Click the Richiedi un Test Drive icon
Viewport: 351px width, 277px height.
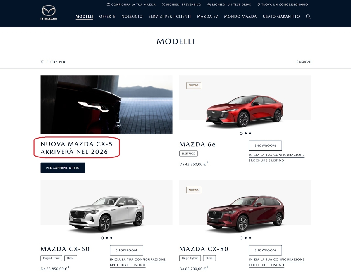[209, 5]
